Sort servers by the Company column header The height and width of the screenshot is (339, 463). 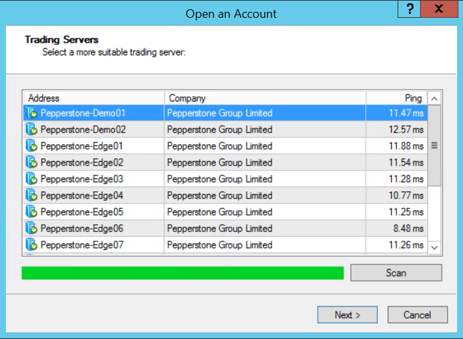coord(265,98)
